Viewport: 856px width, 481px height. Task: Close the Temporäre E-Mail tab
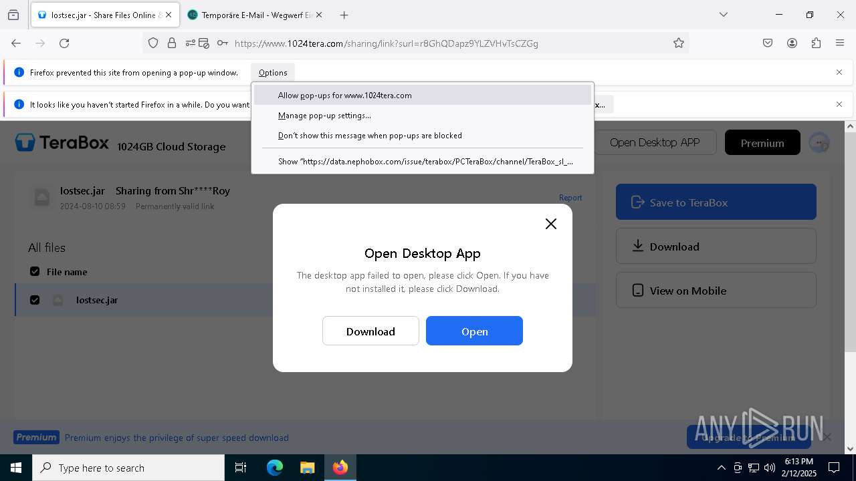pyautogui.click(x=318, y=15)
